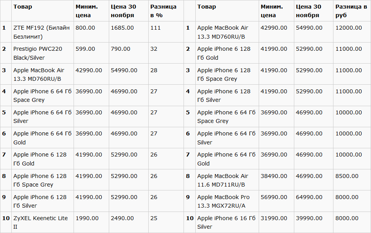The height and width of the screenshot is (233, 371).
Task: Select the 790.00 price cell
Action: point(121,49)
